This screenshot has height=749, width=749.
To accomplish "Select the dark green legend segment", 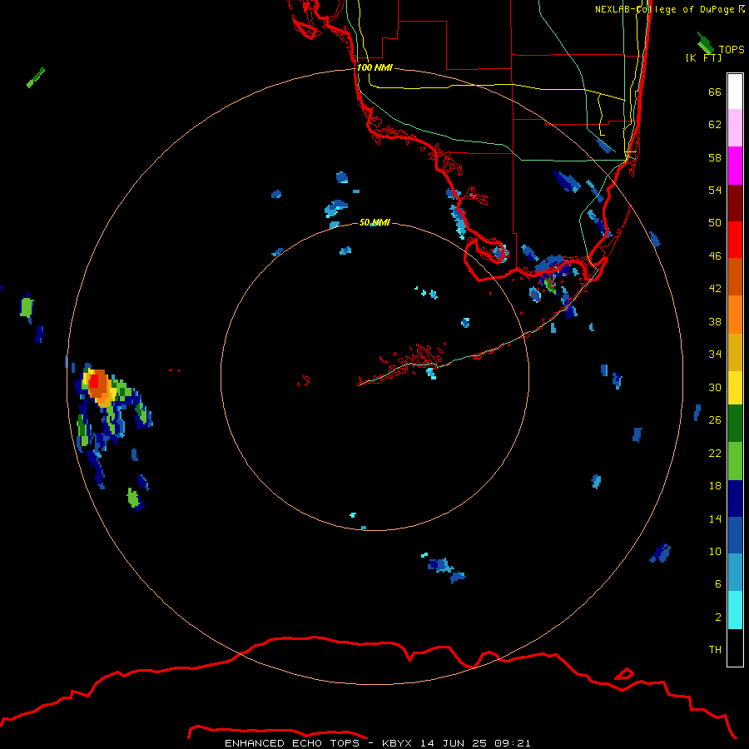I will pyautogui.click(x=735, y=424).
